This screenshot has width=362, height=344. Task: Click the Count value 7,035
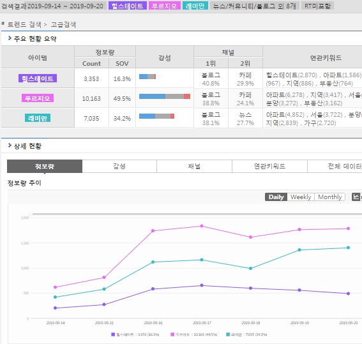(91, 119)
